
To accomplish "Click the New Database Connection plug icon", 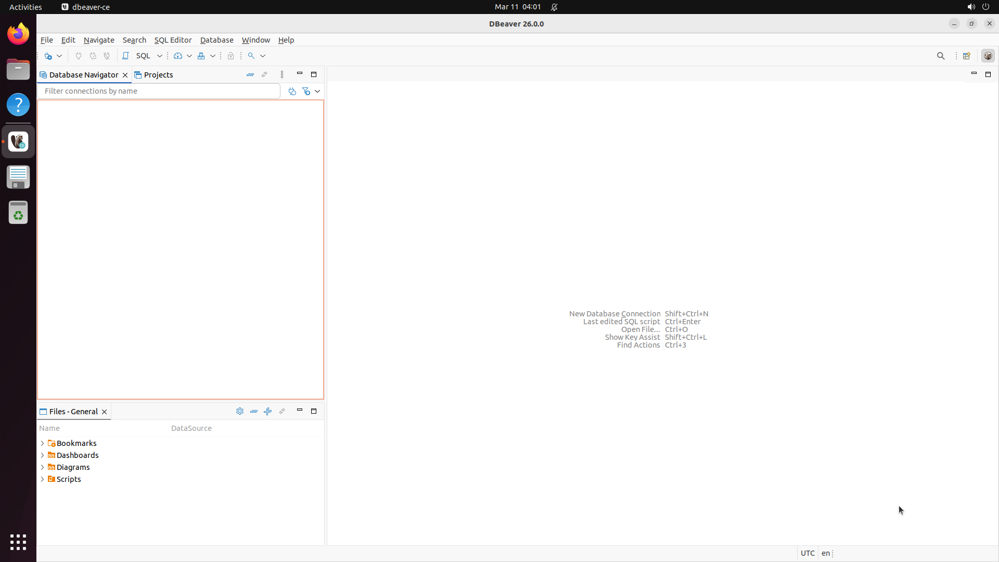I will tap(48, 56).
